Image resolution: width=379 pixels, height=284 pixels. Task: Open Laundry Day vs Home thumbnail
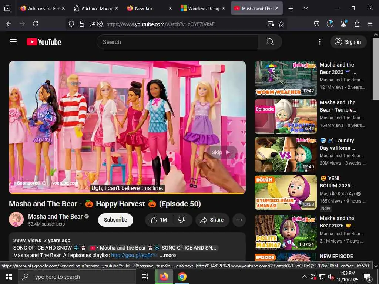click(x=285, y=154)
